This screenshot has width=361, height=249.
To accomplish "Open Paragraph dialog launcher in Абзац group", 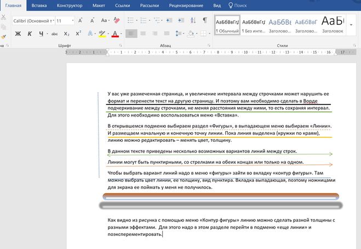I will 209,45.
